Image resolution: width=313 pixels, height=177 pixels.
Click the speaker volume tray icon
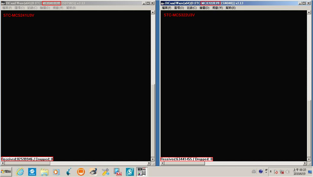point(288,172)
